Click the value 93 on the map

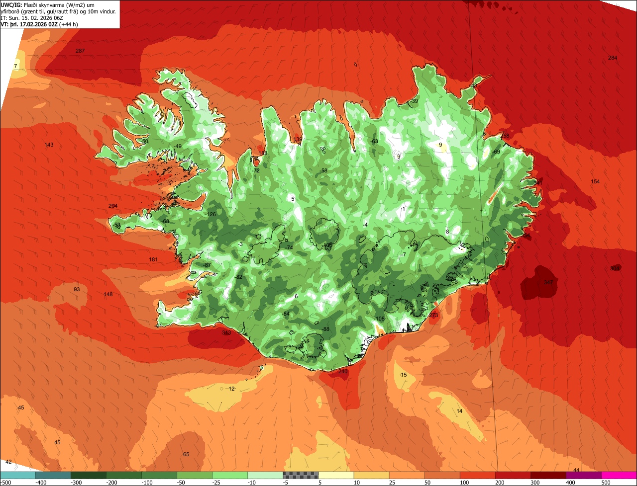click(x=77, y=290)
